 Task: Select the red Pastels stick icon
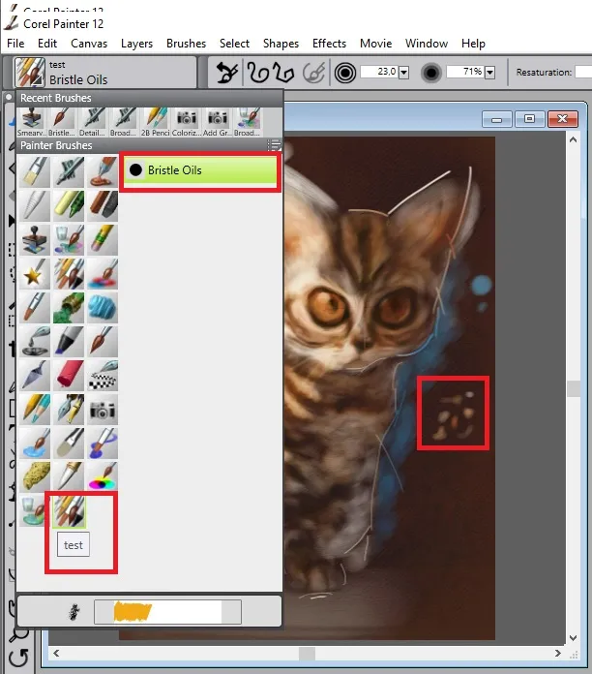pyautogui.click(x=69, y=376)
